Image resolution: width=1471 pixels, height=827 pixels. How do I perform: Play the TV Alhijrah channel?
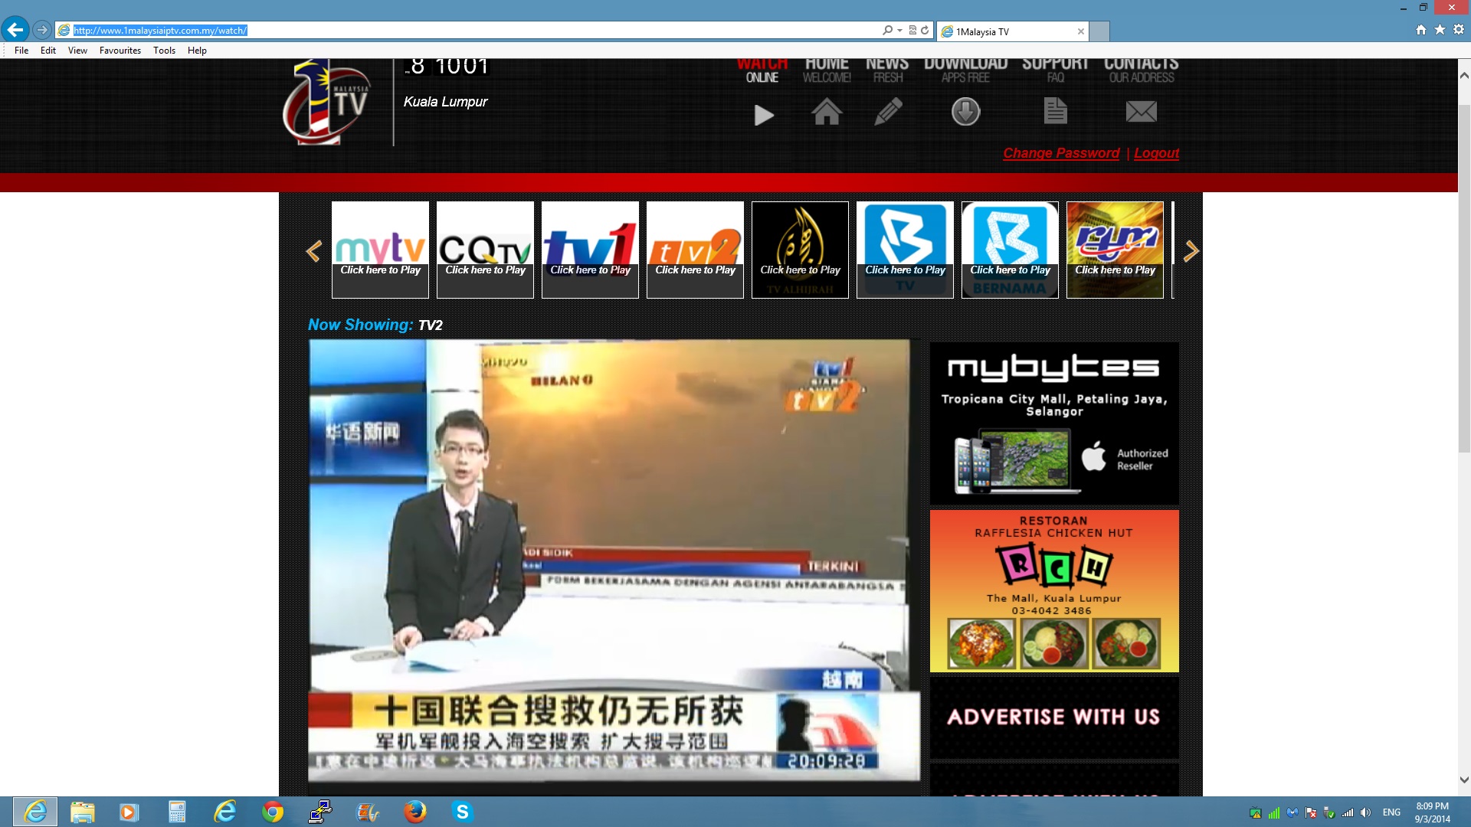tap(800, 250)
